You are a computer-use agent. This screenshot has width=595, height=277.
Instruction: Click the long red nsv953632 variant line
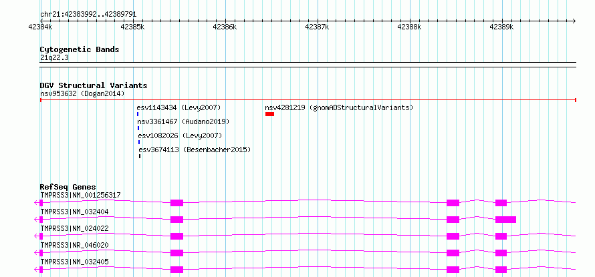coord(308,100)
